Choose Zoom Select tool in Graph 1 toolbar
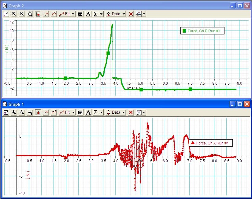The height and width of the screenshot is (199, 252). (x=30, y=112)
